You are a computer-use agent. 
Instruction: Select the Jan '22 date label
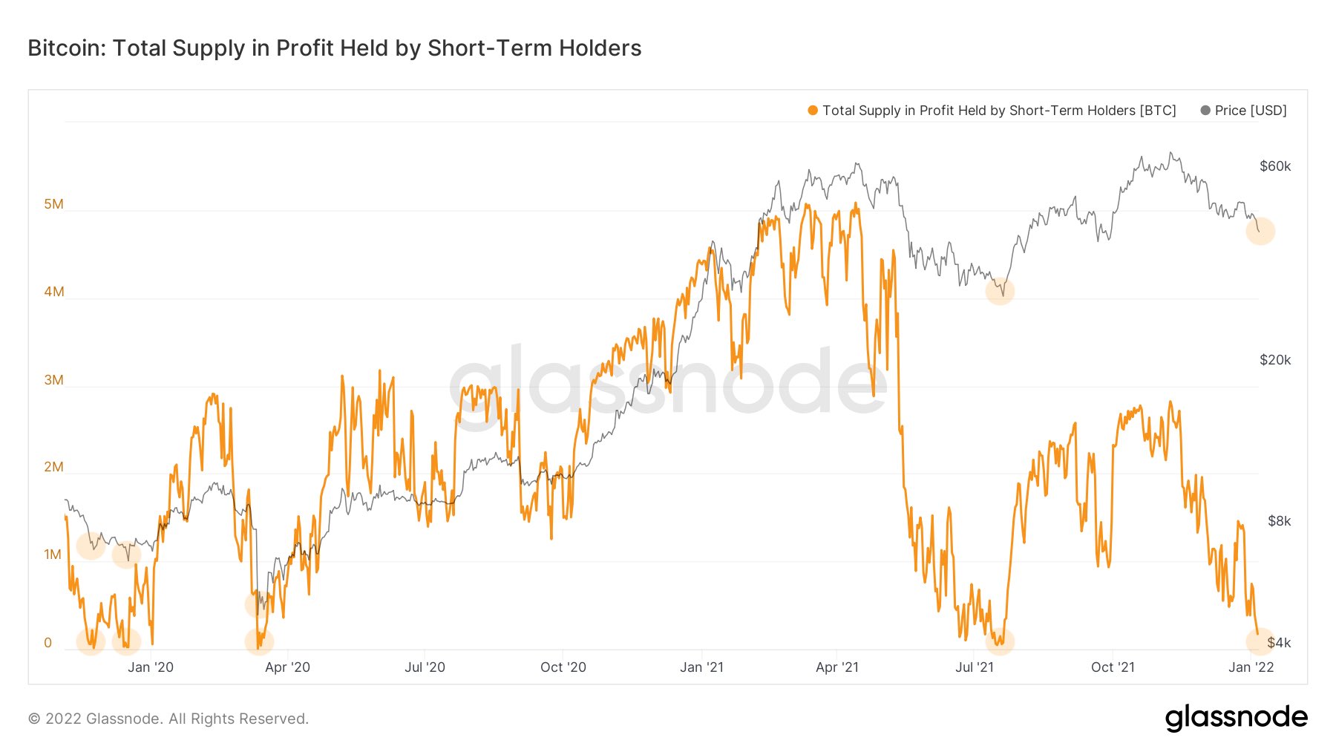tap(1251, 667)
